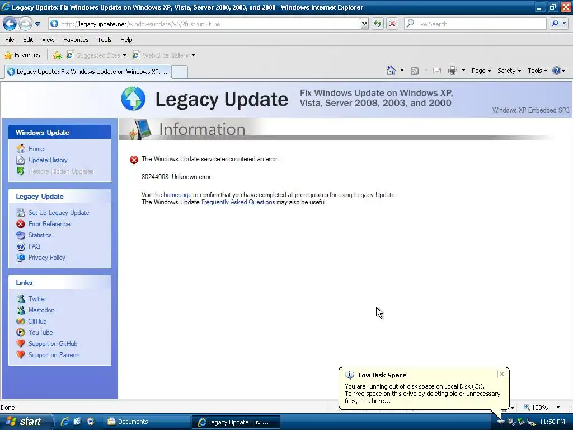The height and width of the screenshot is (430, 573).
Task: Open Suggested Sites favorites bar item
Action: [x=96, y=55]
